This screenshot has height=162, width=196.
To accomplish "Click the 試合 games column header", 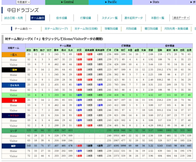I will (x=29, y=50).
